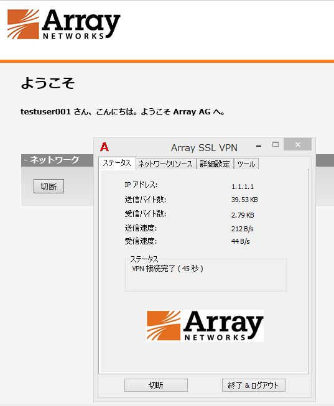The image size is (334, 406).
Task: Click the red Array SSL VPN app icon
Action: [104, 147]
